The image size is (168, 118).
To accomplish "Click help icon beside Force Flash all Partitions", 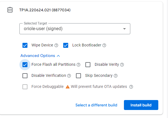I will click(x=78, y=65).
